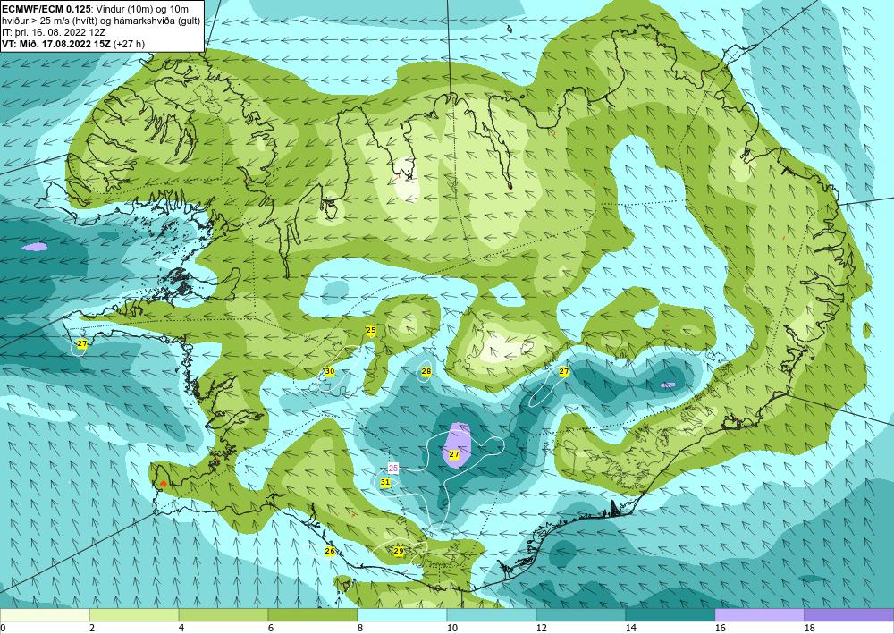Click the 'hviður > 25 m/s (hvítt)' description line
This screenshot has height=634, width=894.
pos(48,21)
